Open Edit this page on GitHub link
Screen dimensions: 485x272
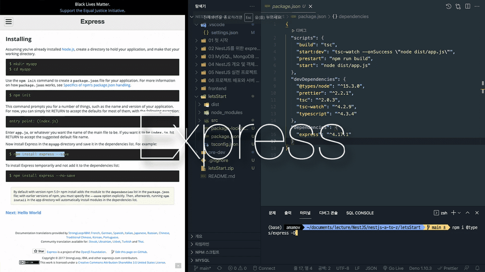click(x=131, y=252)
